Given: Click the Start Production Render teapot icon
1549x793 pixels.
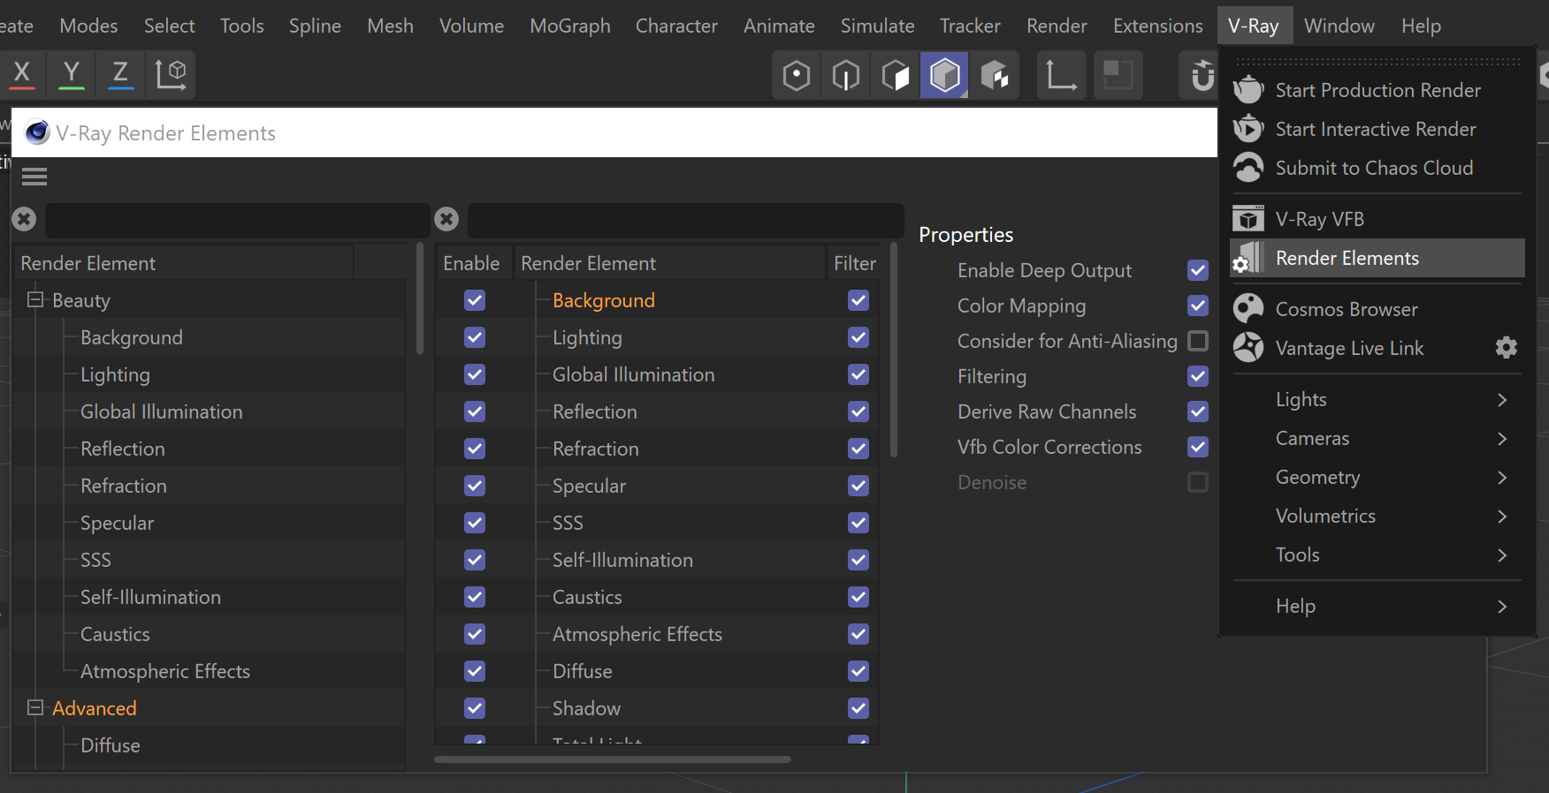Looking at the screenshot, I should pyautogui.click(x=1248, y=90).
